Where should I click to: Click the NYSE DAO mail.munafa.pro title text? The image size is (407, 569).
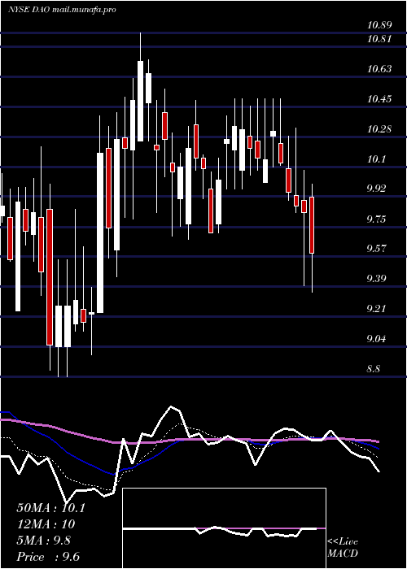(x=62, y=10)
